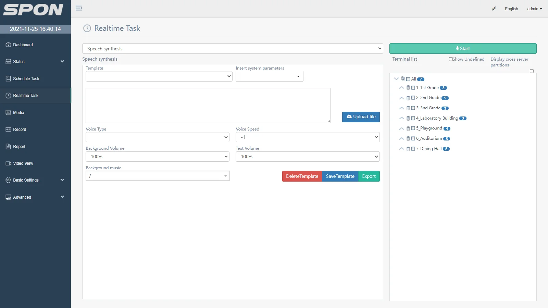Click the Dashboard gauge icon
548x308 pixels.
click(8, 45)
